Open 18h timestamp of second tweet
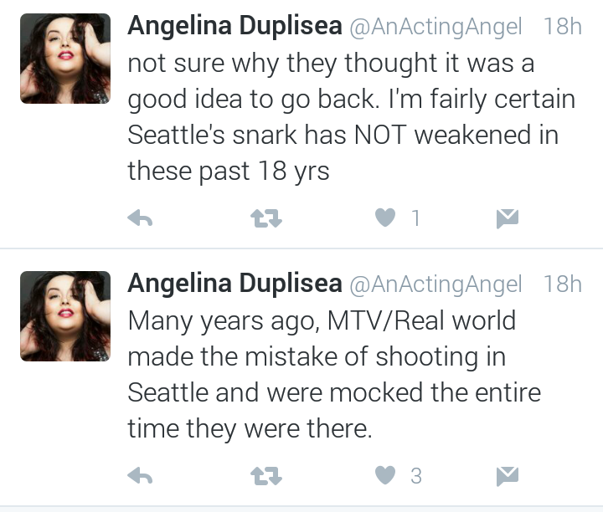The height and width of the screenshot is (512, 603). click(563, 284)
